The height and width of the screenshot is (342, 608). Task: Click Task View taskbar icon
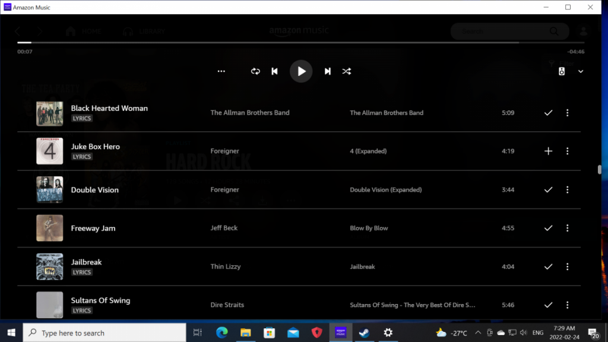pyautogui.click(x=198, y=332)
